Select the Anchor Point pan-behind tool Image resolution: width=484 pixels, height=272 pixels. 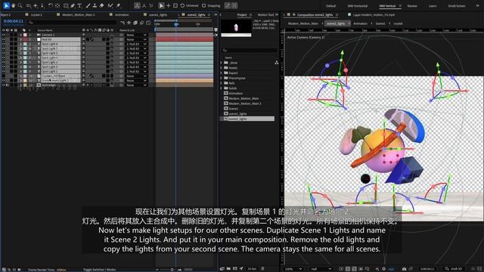pyautogui.click(x=57, y=5)
